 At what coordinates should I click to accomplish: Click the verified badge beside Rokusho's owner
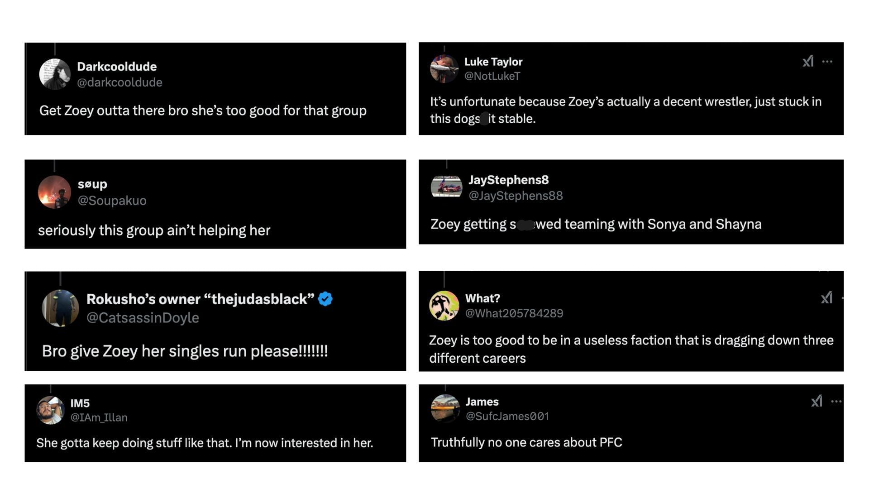coord(325,299)
